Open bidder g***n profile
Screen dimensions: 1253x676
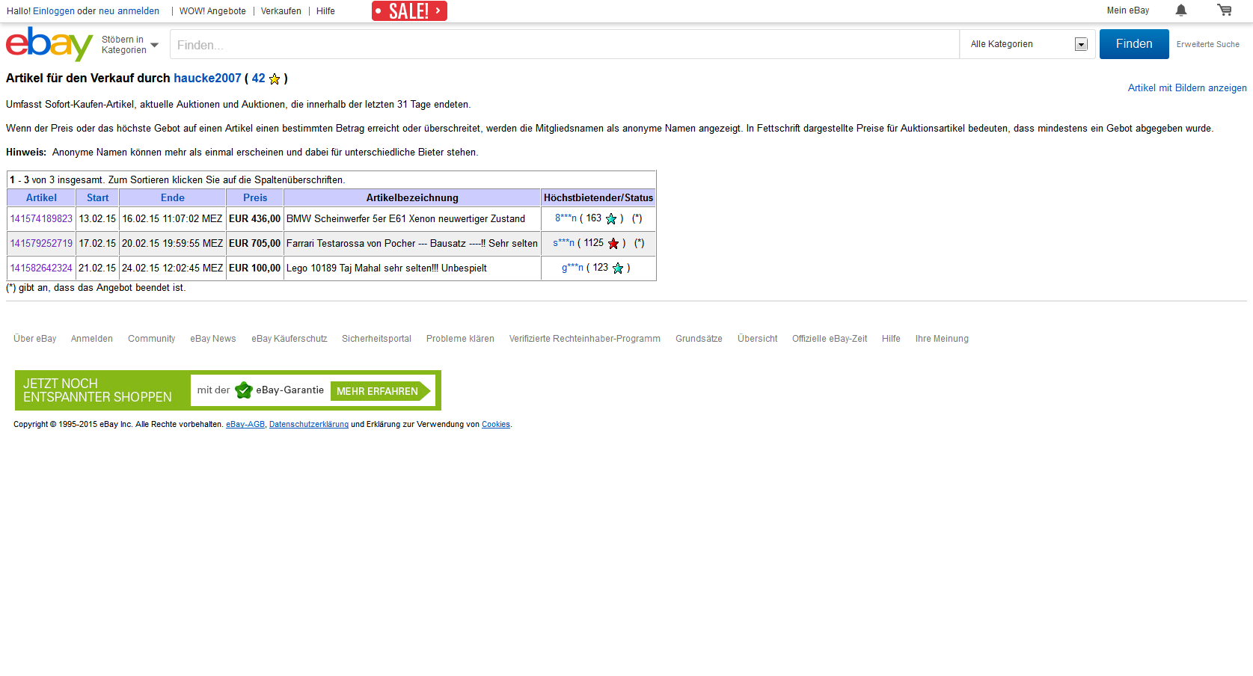(572, 268)
